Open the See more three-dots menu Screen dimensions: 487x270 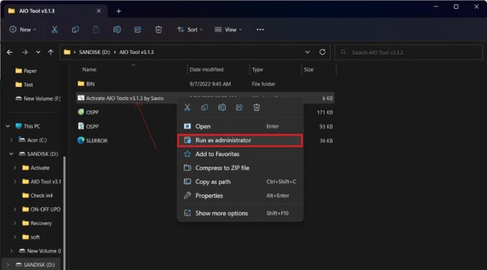pyautogui.click(x=260, y=30)
